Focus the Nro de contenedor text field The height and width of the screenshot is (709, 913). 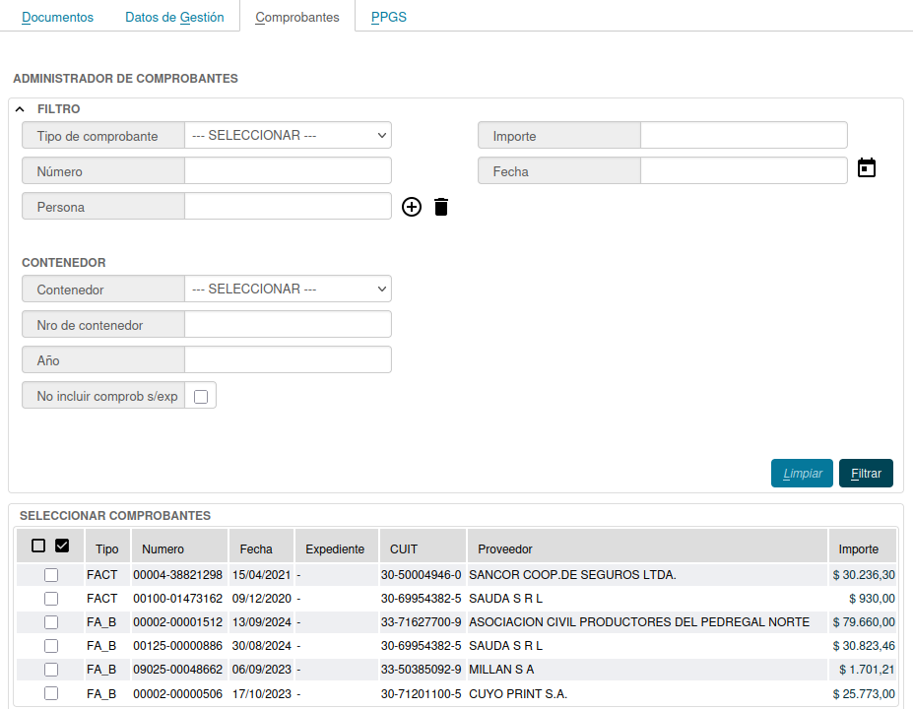click(x=288, y=325)
